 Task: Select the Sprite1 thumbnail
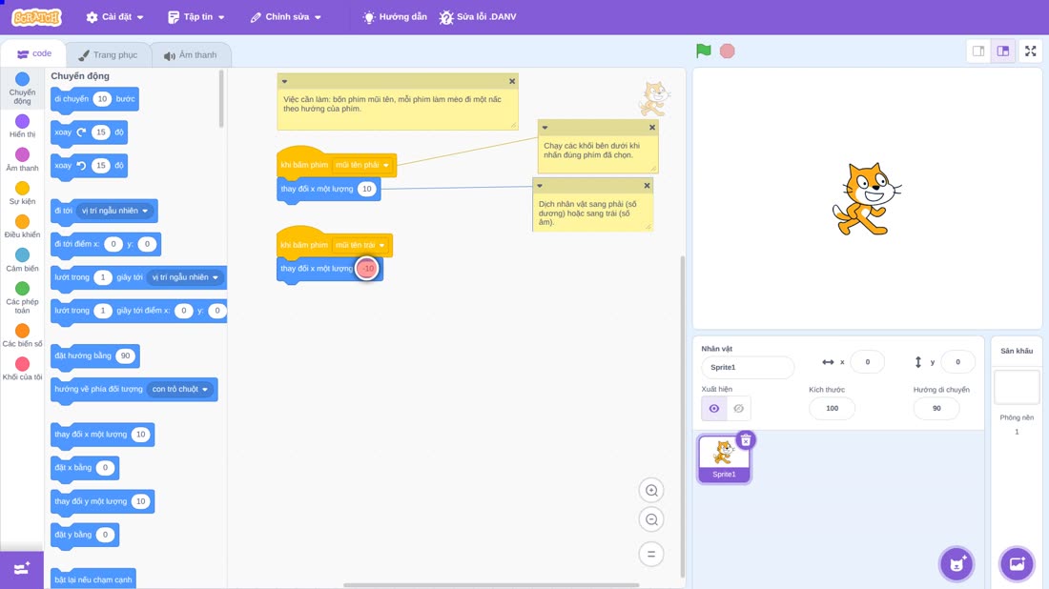(724, 458)
